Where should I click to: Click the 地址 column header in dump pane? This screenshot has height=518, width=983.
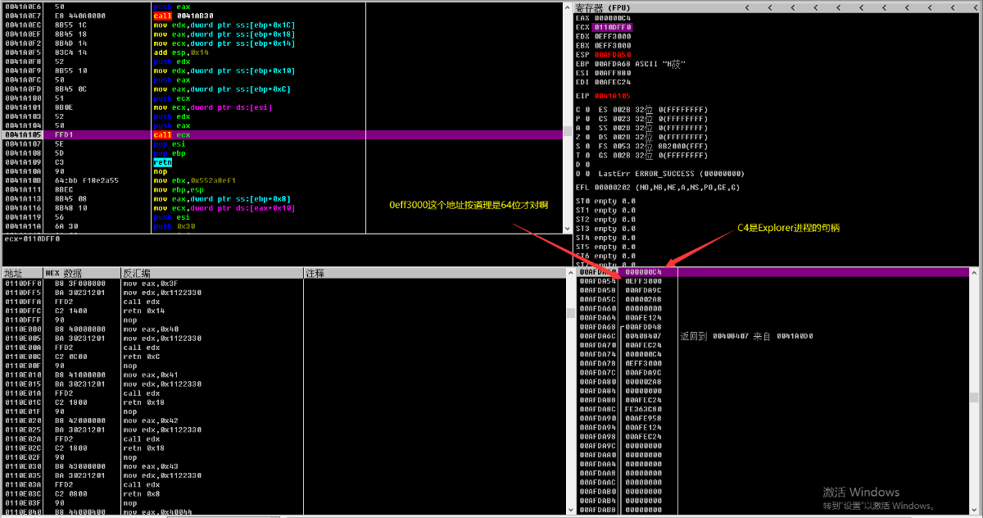tap(21, 273)
